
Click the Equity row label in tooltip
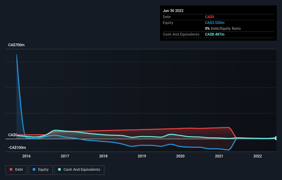point(168,23)
